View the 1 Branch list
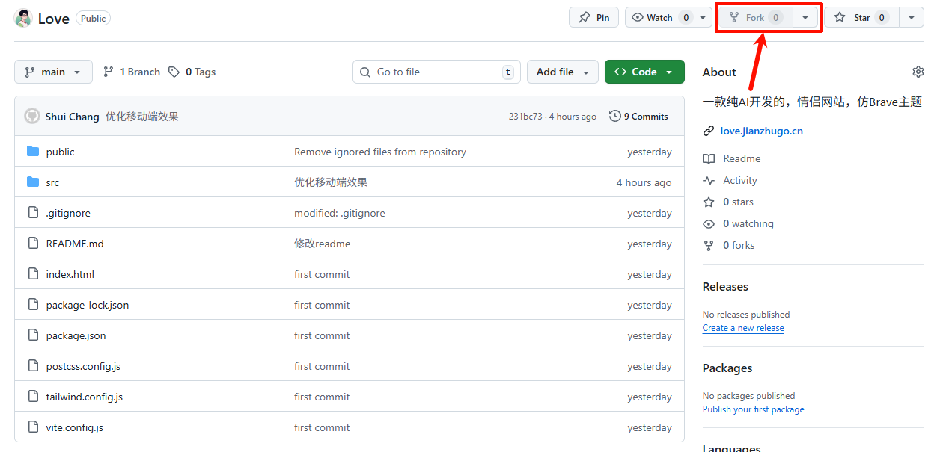The image size is (940, 452). point(132,72)
